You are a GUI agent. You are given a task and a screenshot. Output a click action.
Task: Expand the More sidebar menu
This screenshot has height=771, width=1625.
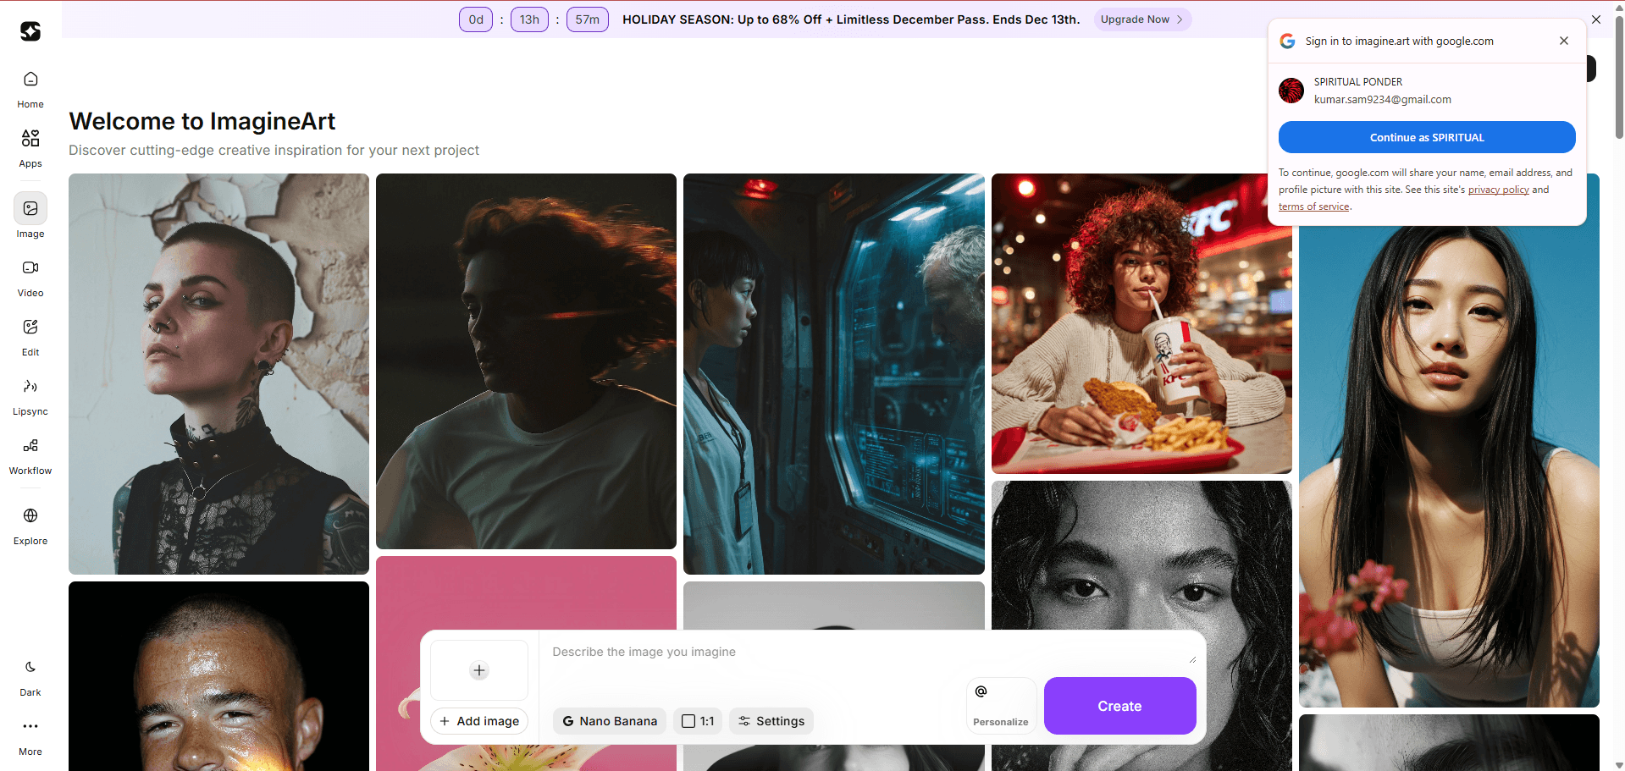point(30,735)
